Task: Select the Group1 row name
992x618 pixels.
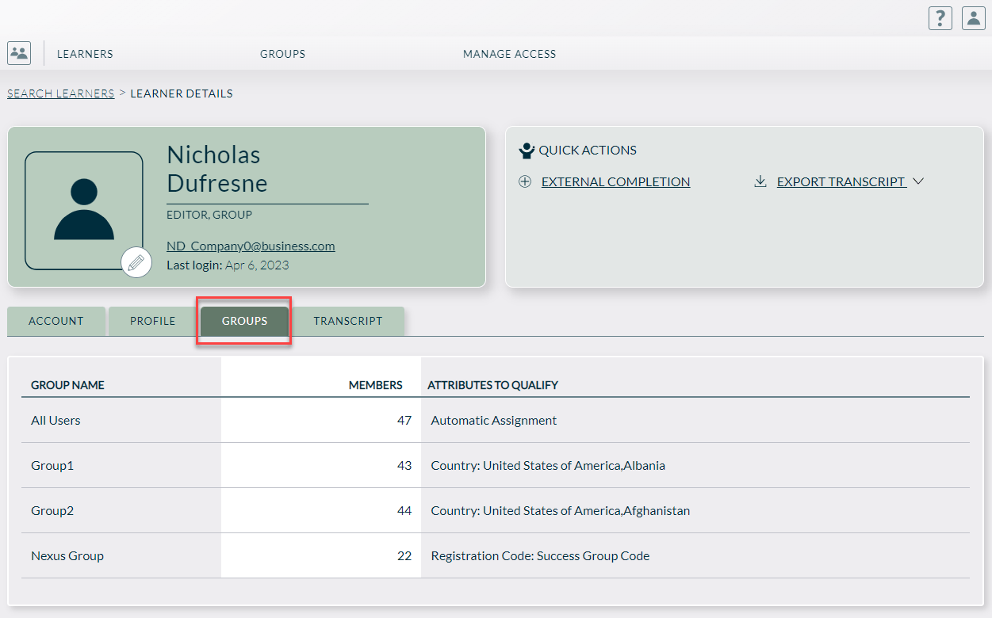Action: pos(52,465)
